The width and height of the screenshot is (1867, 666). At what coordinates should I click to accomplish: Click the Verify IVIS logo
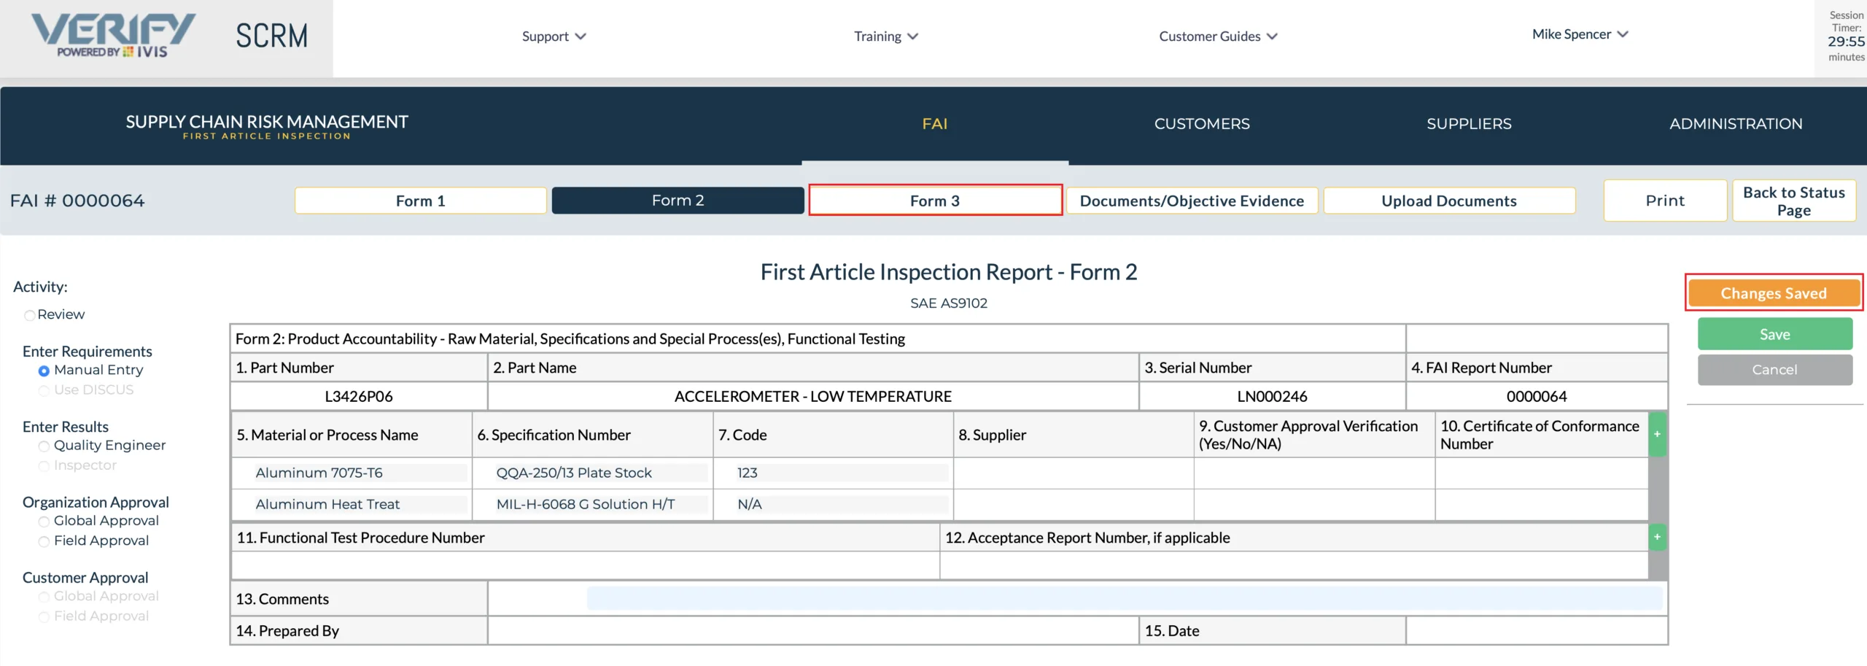point(113,35)
